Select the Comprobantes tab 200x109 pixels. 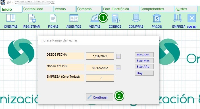157,9
